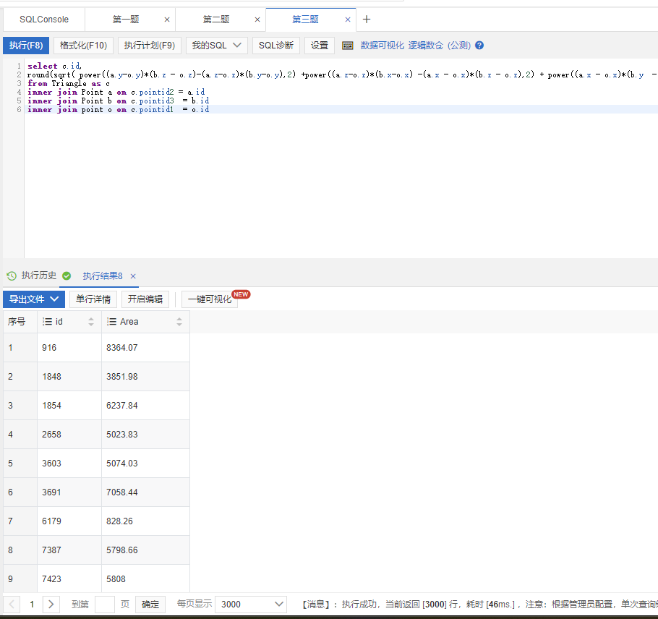Click the page number input field
658x619 pixels.
pyautogui.click(x=105, y=605)
